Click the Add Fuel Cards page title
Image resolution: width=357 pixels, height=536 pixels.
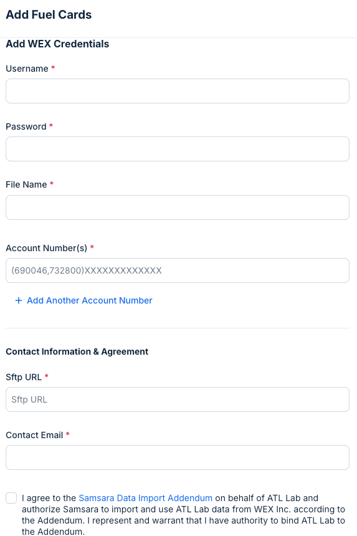point(49,15)
